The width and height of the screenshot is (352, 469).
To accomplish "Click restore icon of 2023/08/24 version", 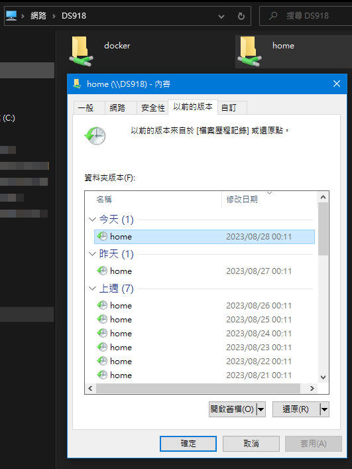I will pos(102,333).
